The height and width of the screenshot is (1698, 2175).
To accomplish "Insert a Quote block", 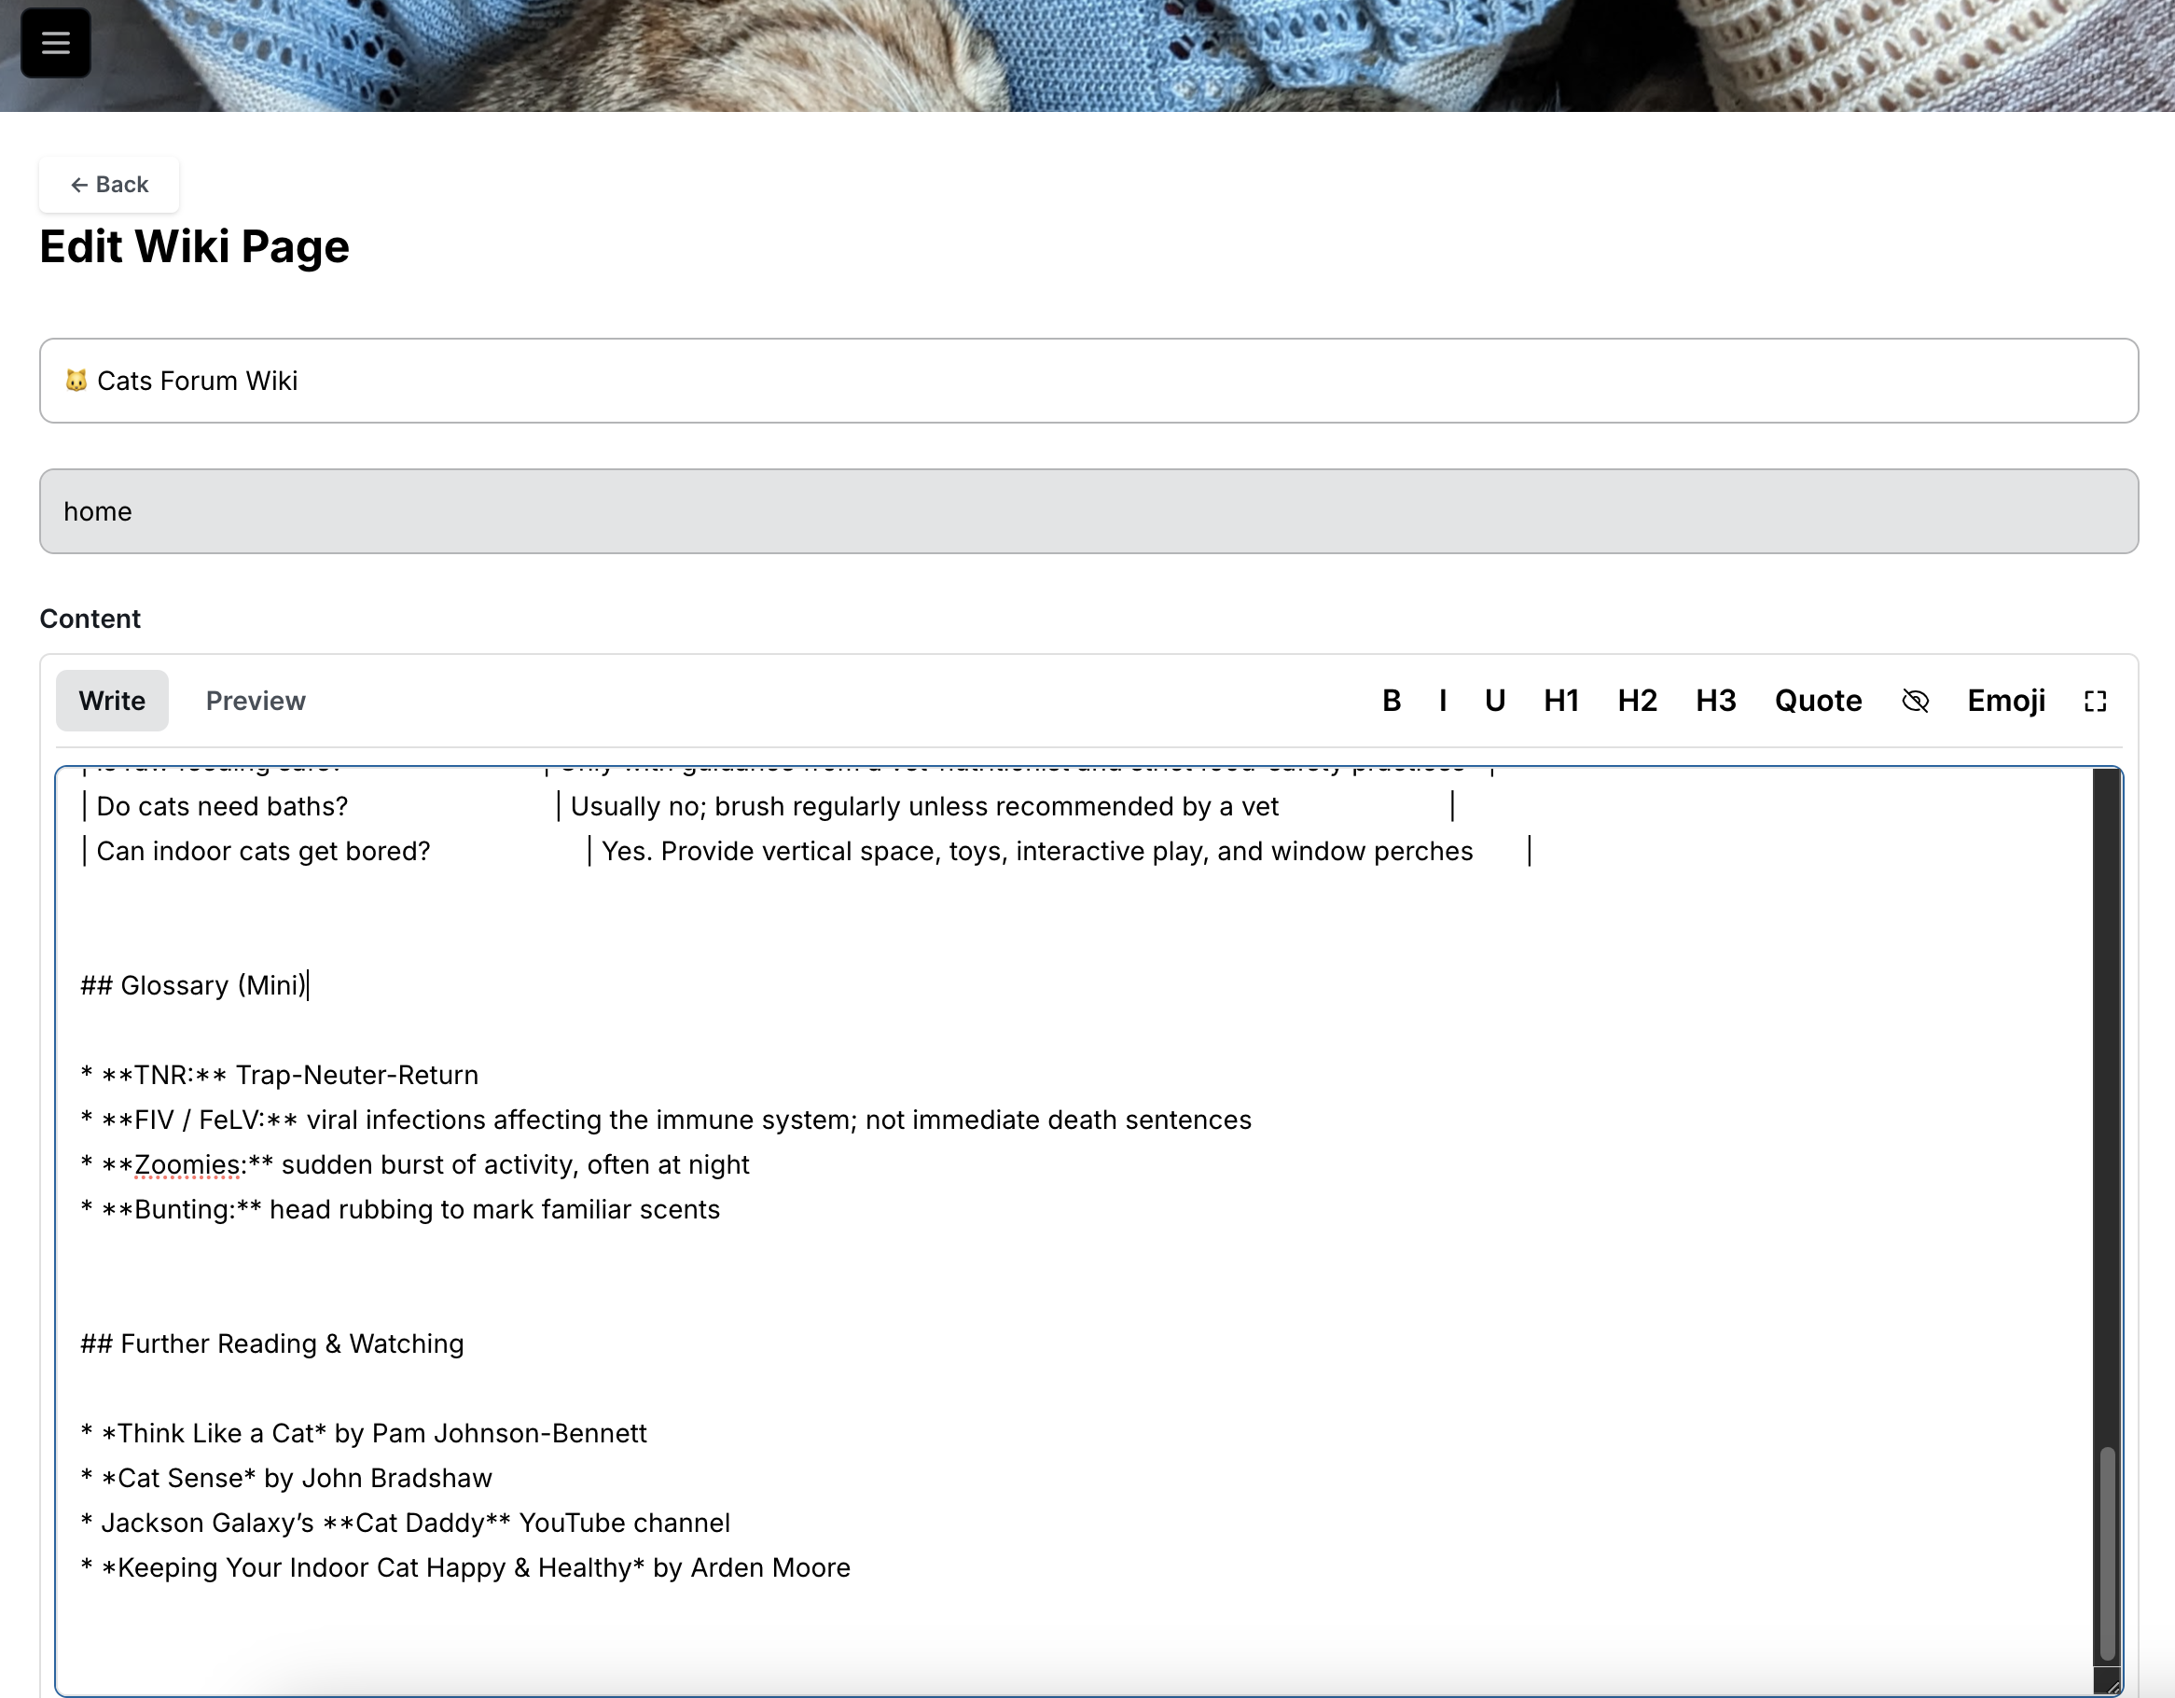I will 1819,701.
